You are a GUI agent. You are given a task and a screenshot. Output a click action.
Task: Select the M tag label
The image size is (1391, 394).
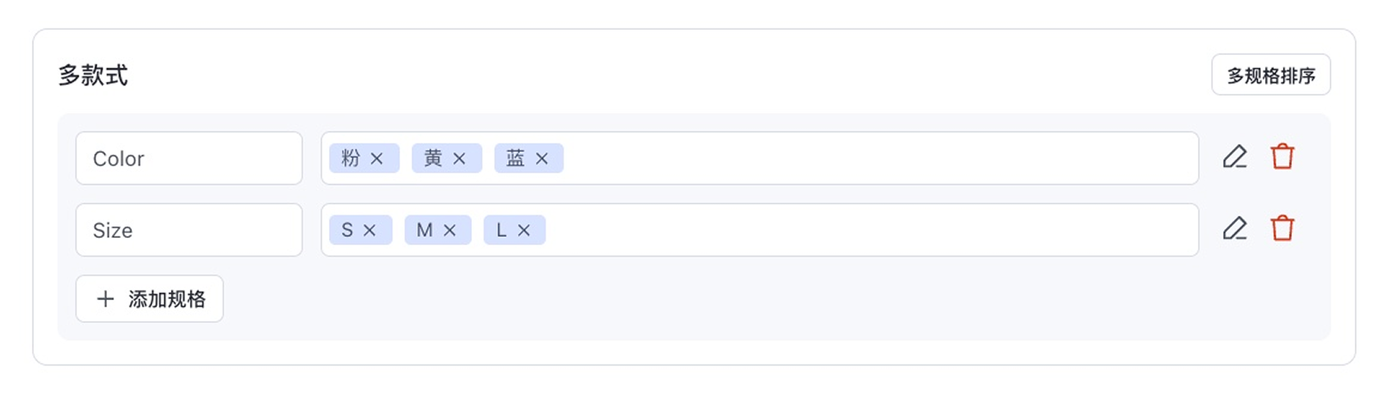coord(424,231)
